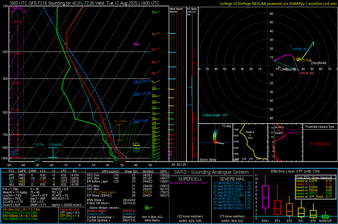Click the magenta EL marker on the skew-T
Screen dimensions: 338x224
point(136,43)
